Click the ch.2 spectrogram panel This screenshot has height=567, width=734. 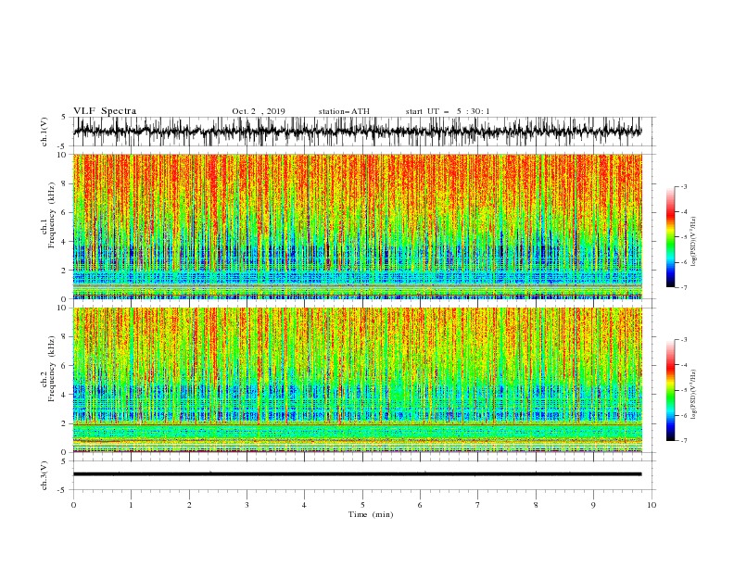[x=357, y=380]
